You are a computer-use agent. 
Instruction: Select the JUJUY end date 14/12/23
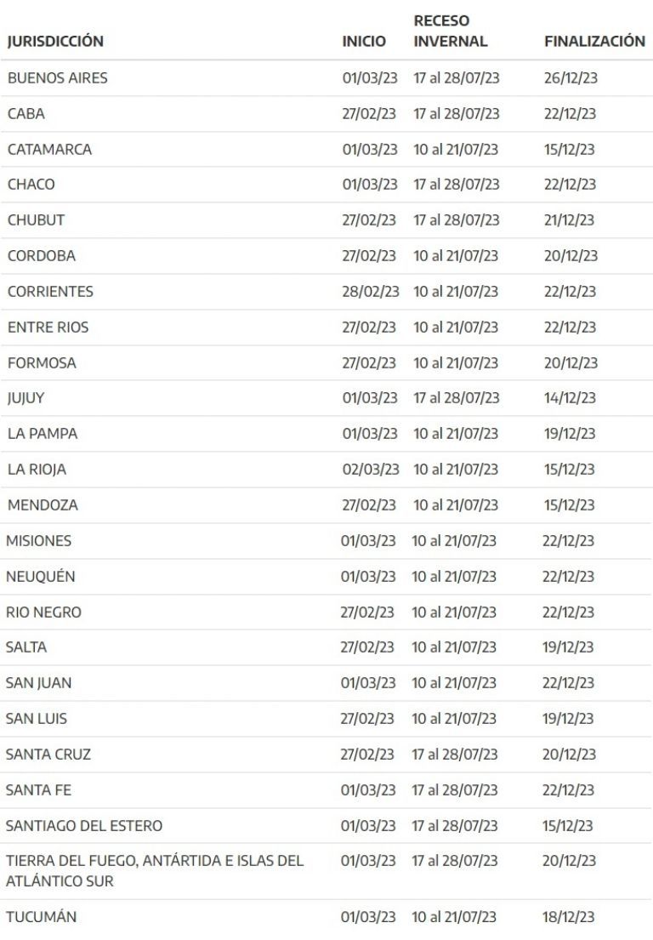[x=570, y=398]
